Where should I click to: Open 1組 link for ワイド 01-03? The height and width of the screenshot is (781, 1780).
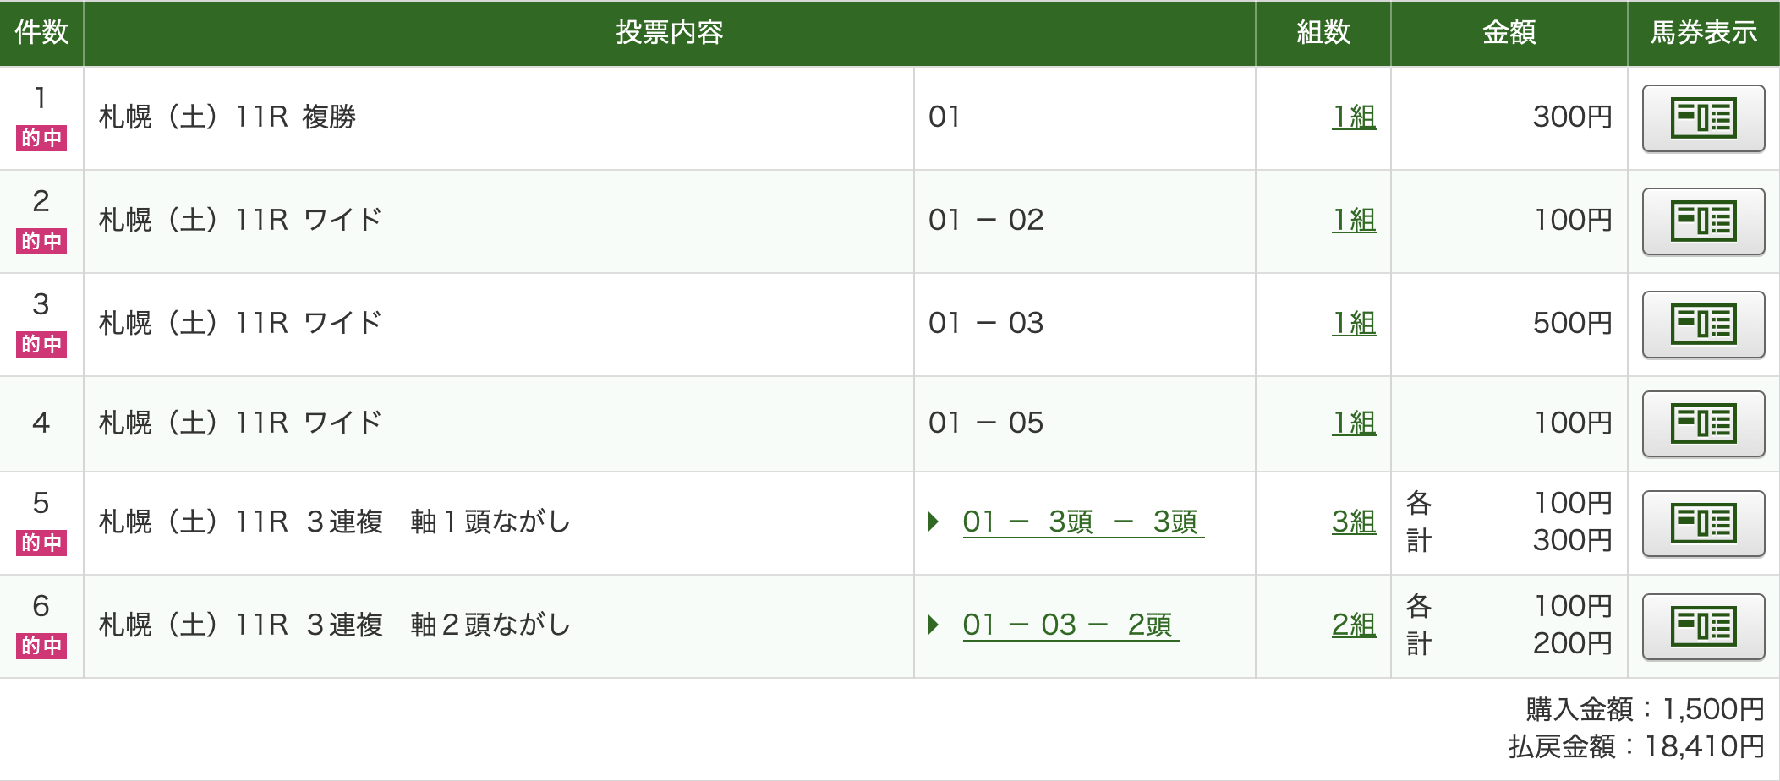pos(1354,323)
